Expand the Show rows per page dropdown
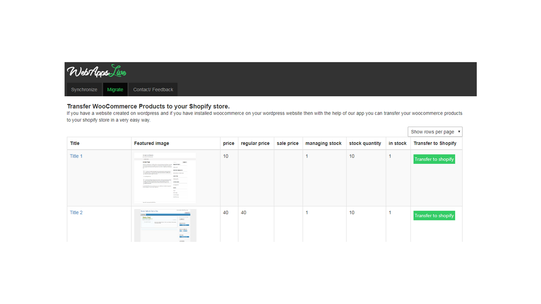Viewport: 541px width, 304px height. [435, 132]
